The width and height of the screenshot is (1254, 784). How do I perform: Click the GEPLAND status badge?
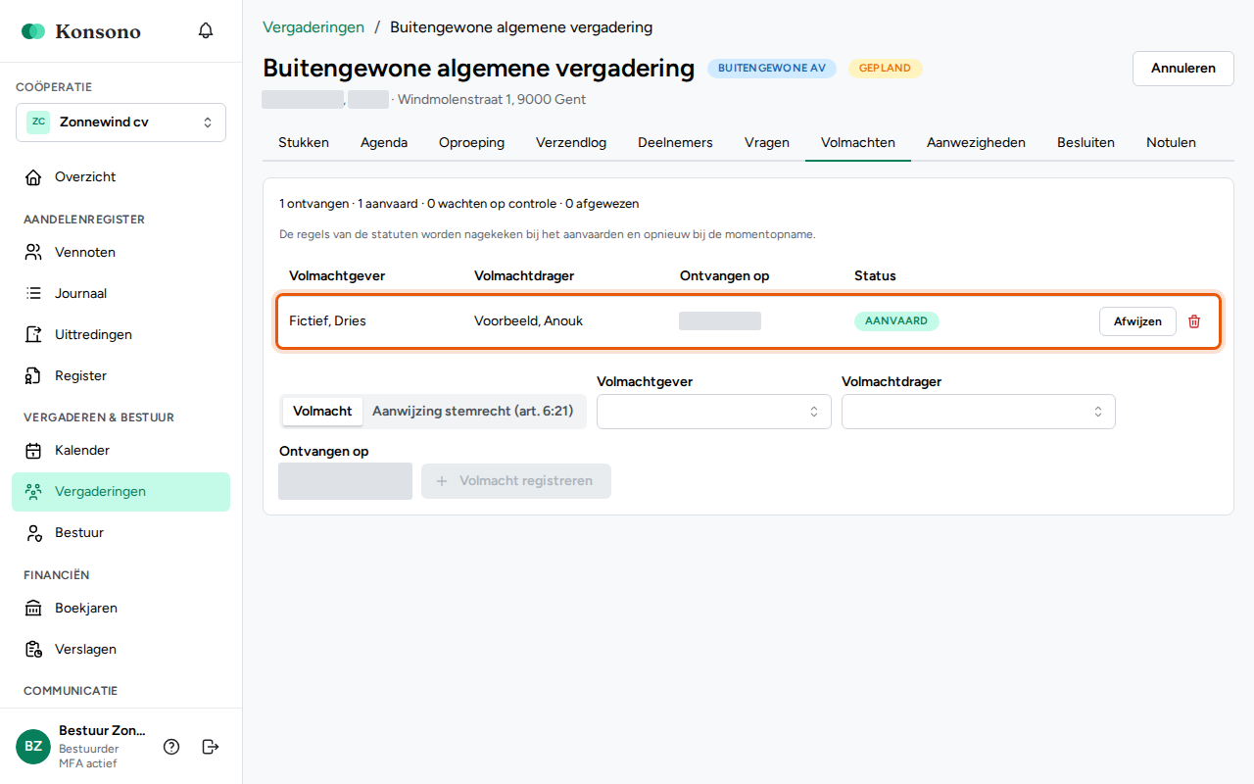[x=885, y=69]
